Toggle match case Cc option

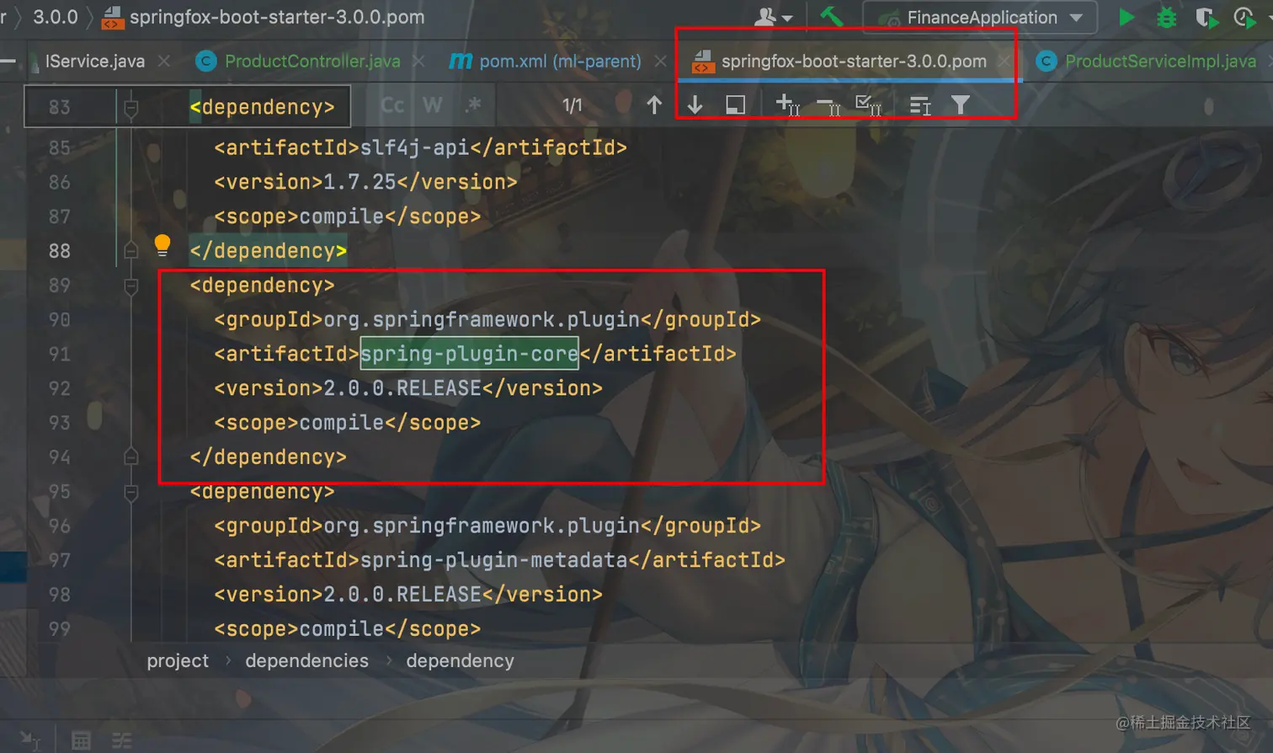392,105
